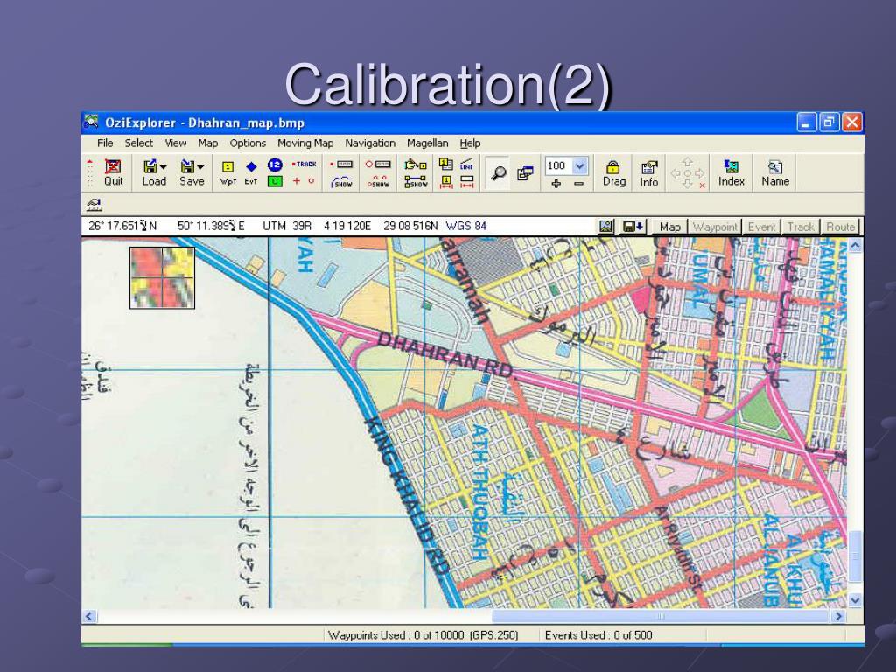
Task: Open the point control circle icon
Action: (x=378, y=164)
